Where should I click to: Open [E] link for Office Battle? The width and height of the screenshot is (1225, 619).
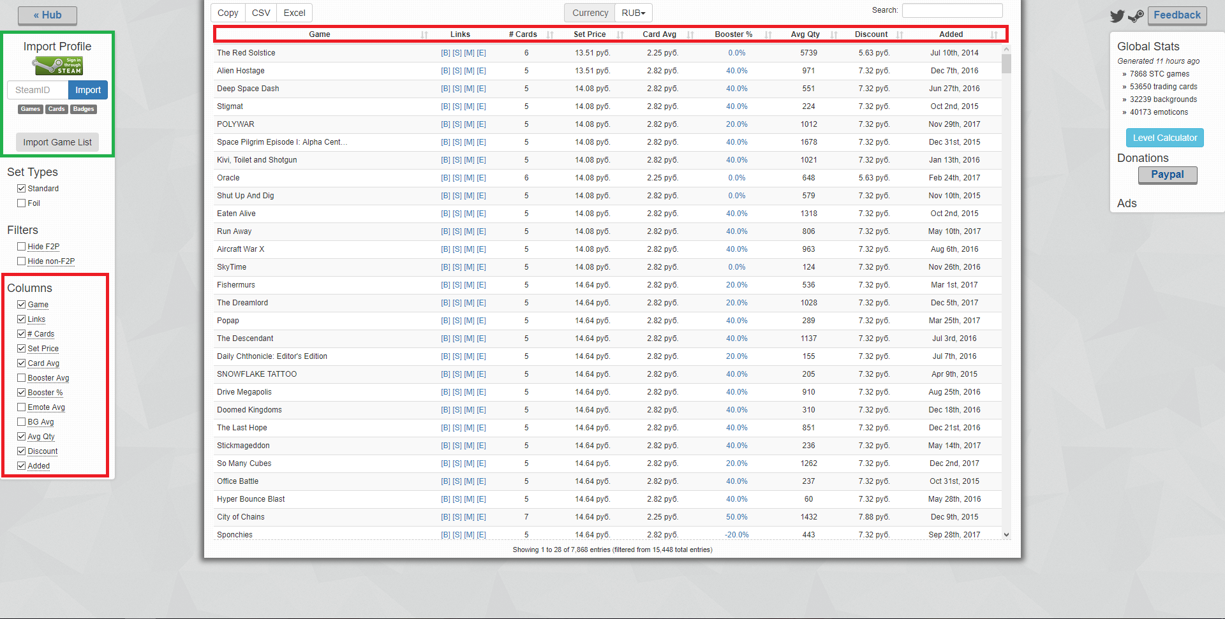pos(481,481)
